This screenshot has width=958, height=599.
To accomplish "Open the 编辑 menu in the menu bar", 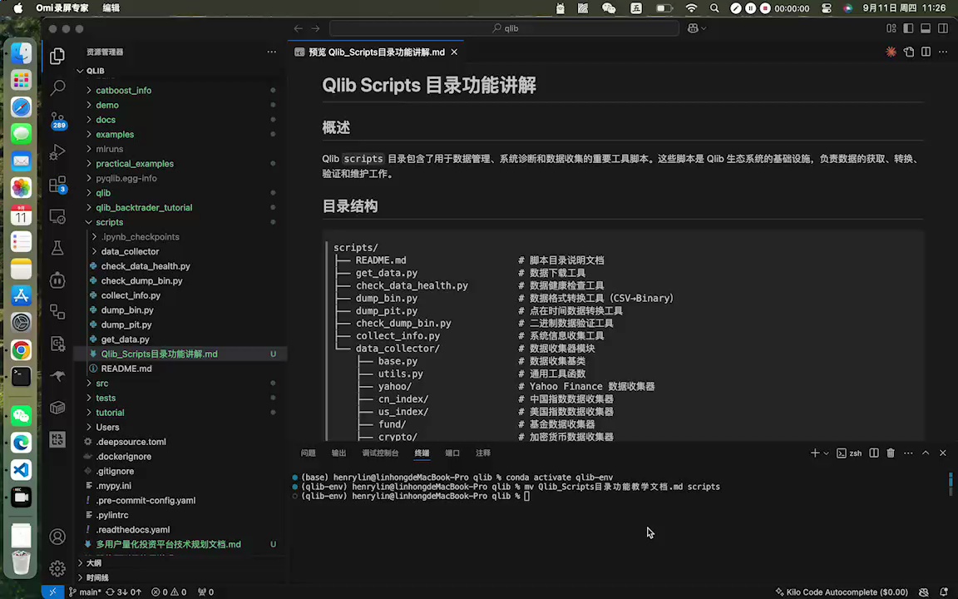I will click(113, 7).
